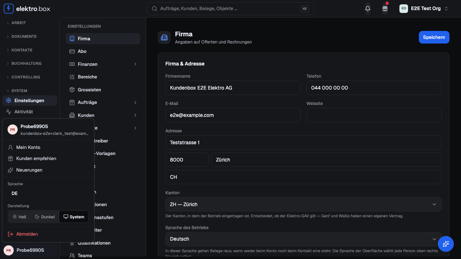This screenshot has width=461, height=259.
Task: Open Neuerungen in the user menu
Action: point(48,170)
